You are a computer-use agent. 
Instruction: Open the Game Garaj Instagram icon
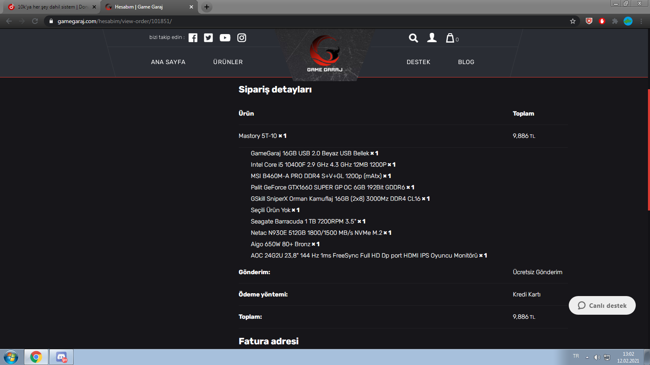click(x=242, y=38)
